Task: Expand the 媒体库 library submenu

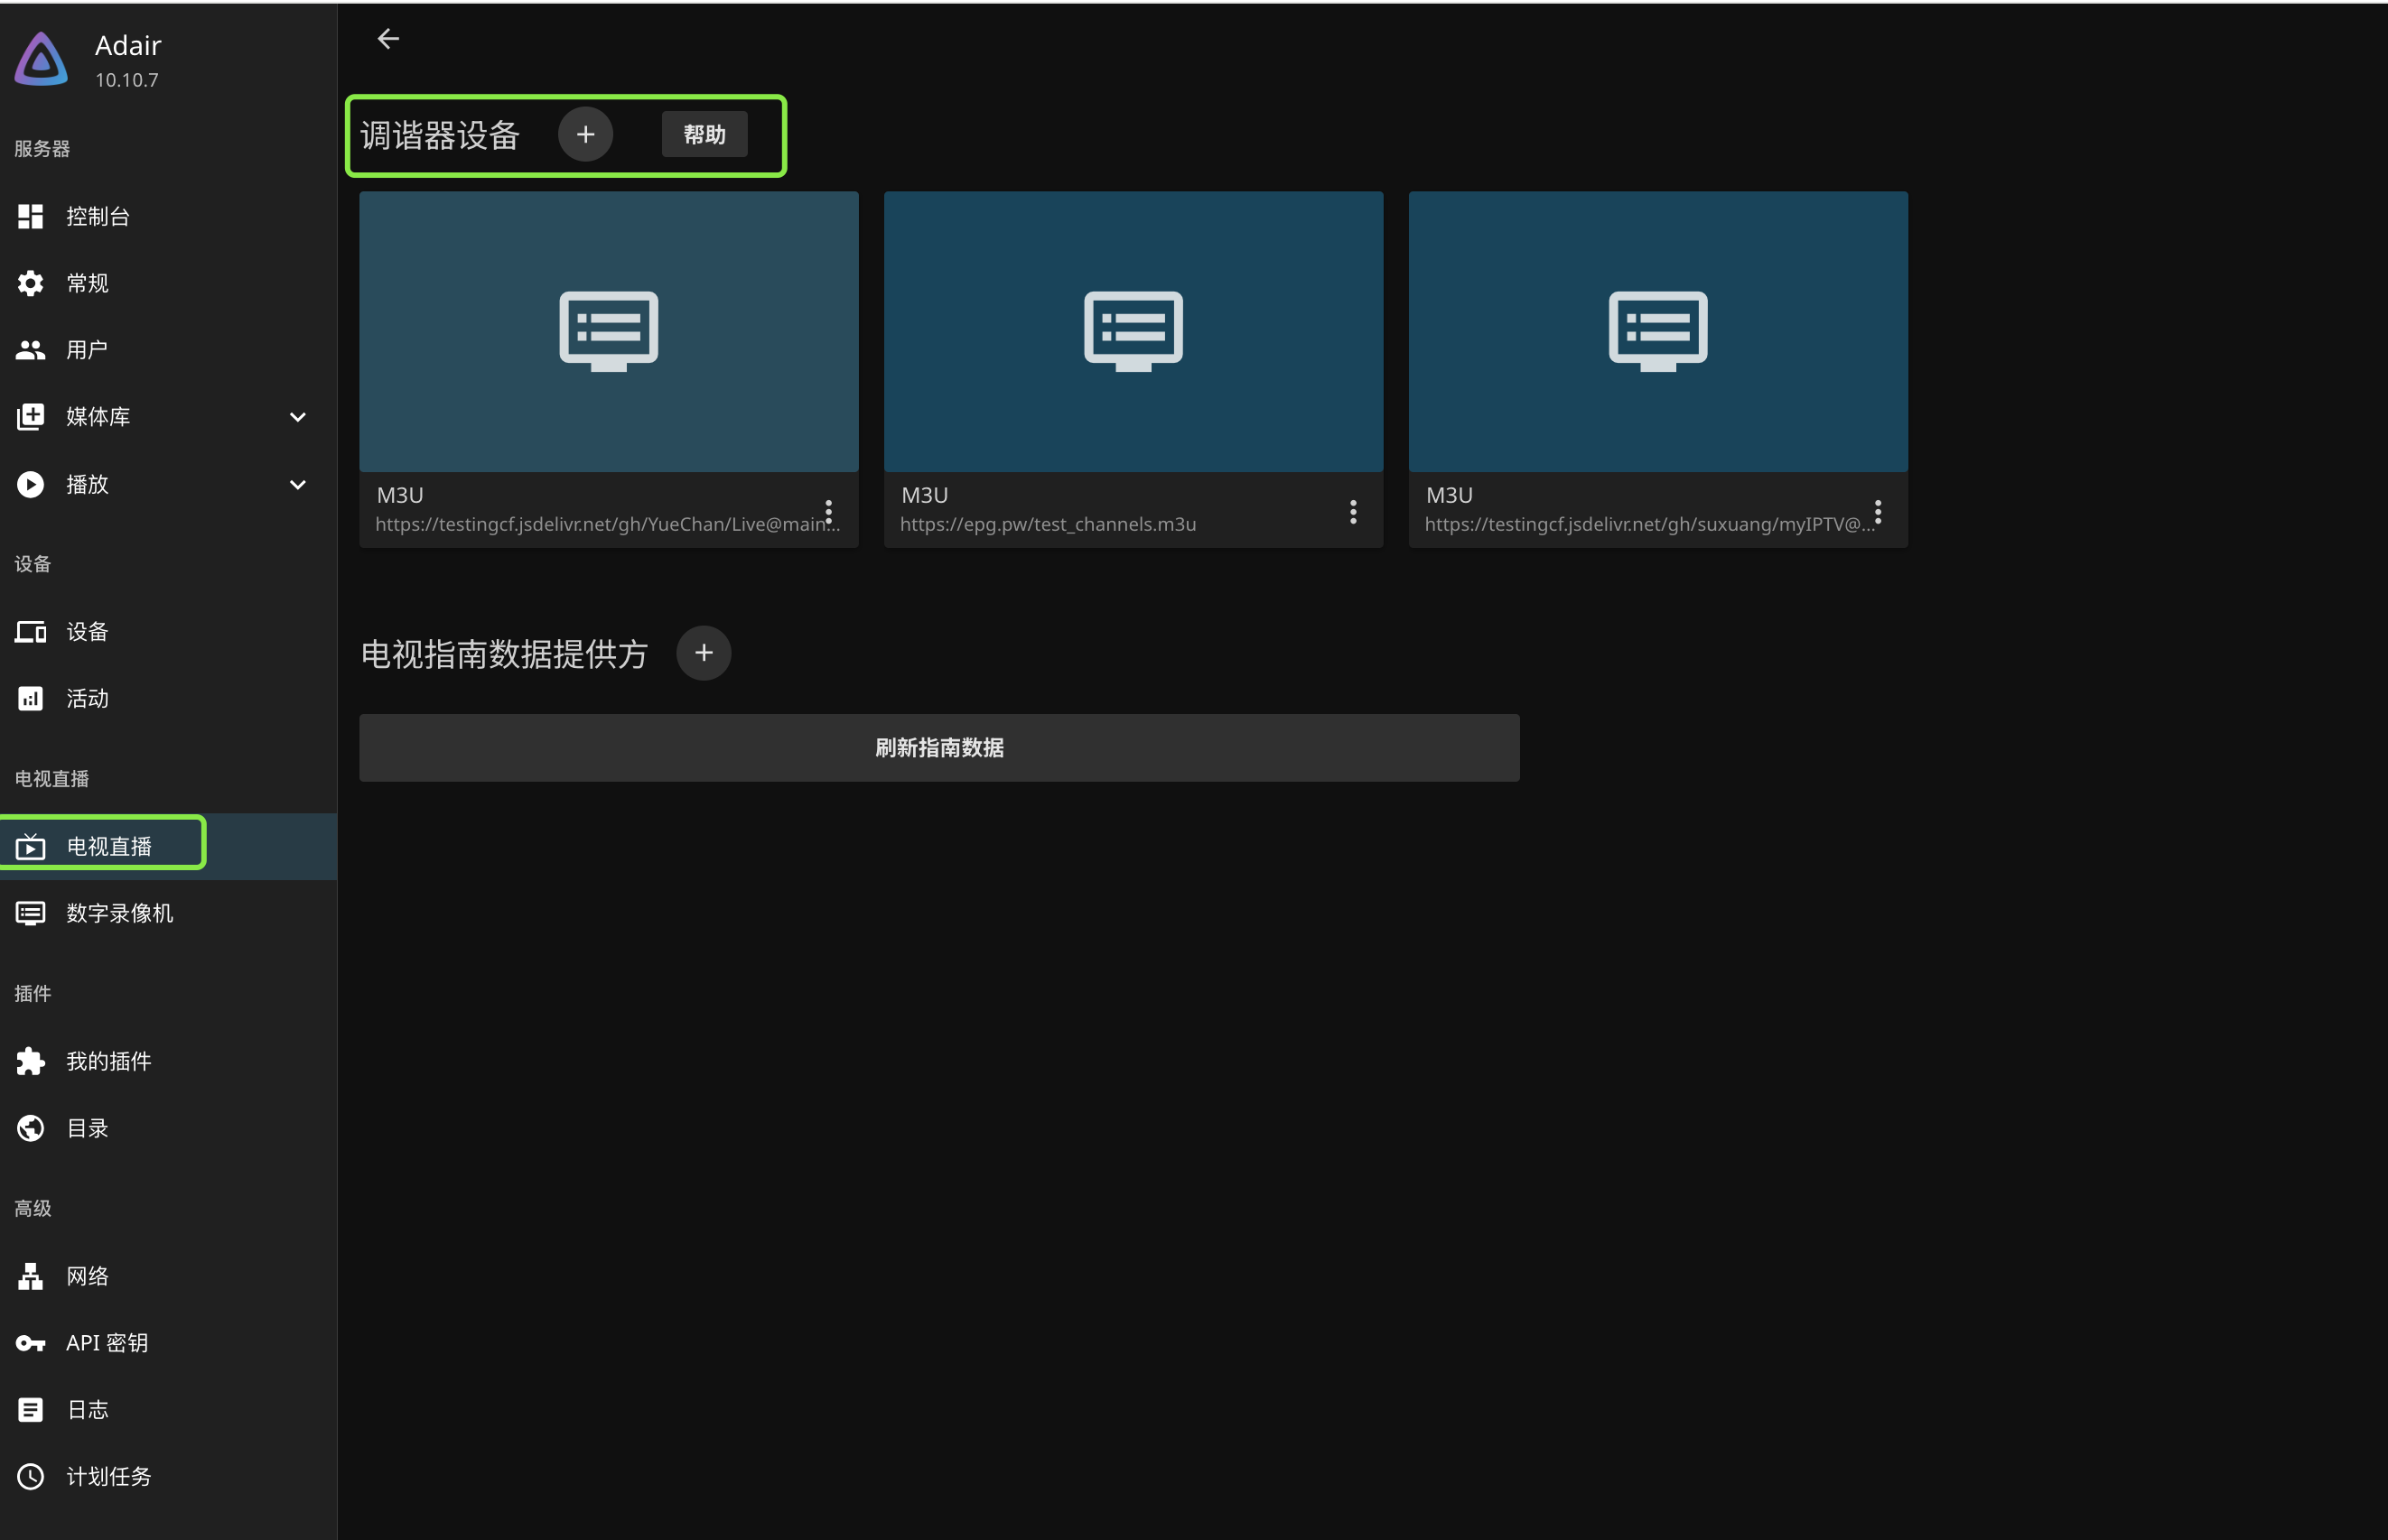Action: (x=297, y=417)
